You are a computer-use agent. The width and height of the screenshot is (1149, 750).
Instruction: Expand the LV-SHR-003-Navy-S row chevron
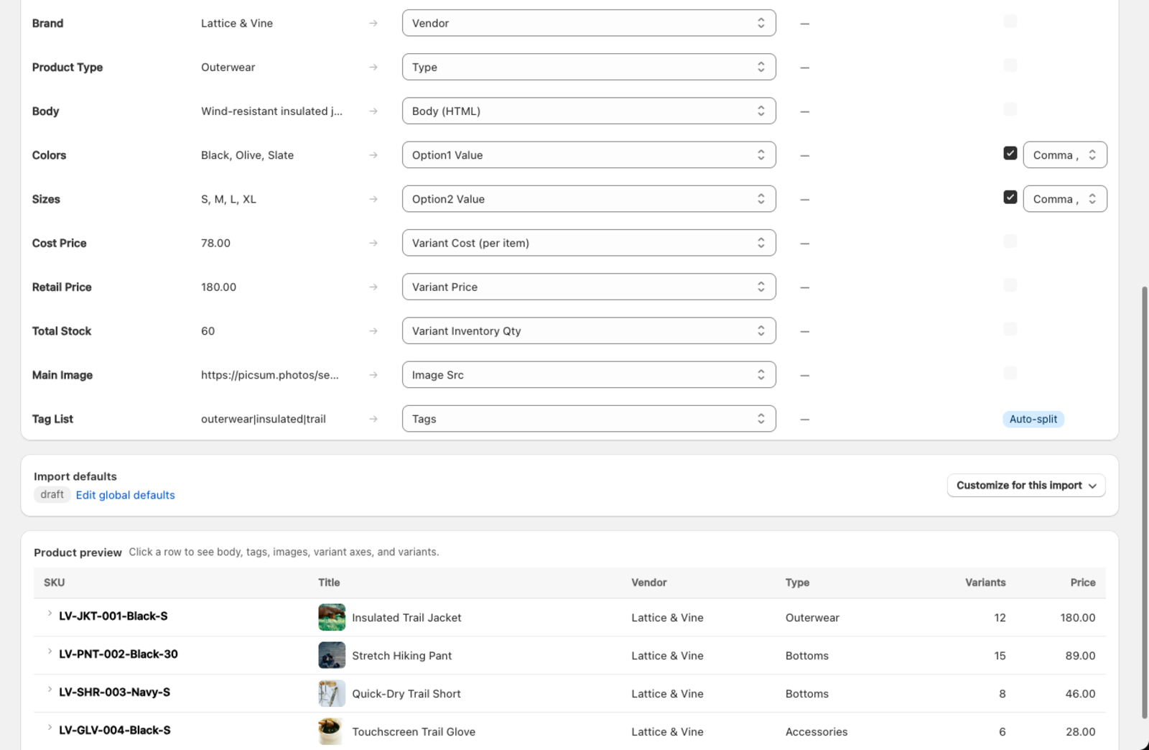50,690
